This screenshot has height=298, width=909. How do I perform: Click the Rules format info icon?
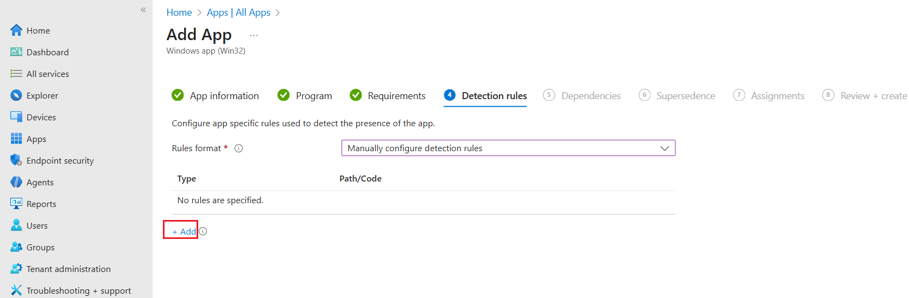coord(238,148)
